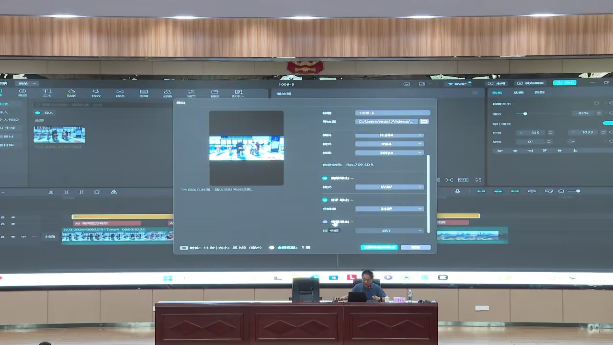Select the Stickers (贴纸) tool icon
This screenshot has width=613, height=345.
[x=71, y=92]
